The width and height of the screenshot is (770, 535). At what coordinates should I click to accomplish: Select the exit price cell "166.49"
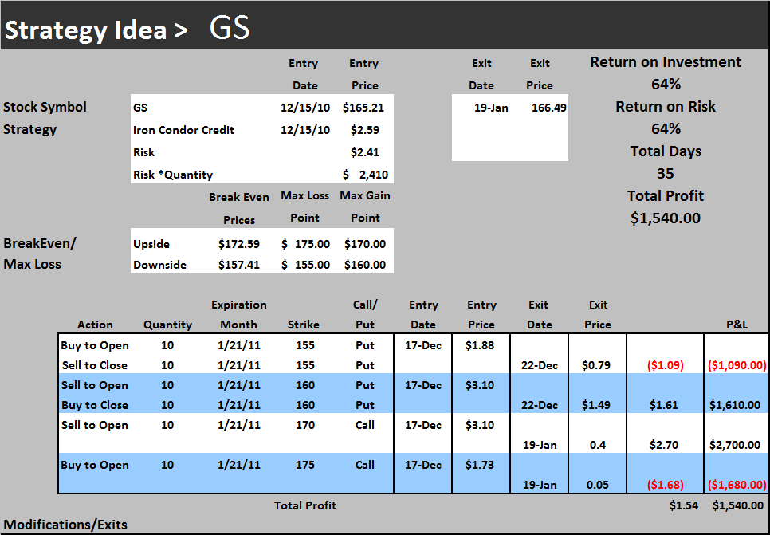[x=549, y=108]
